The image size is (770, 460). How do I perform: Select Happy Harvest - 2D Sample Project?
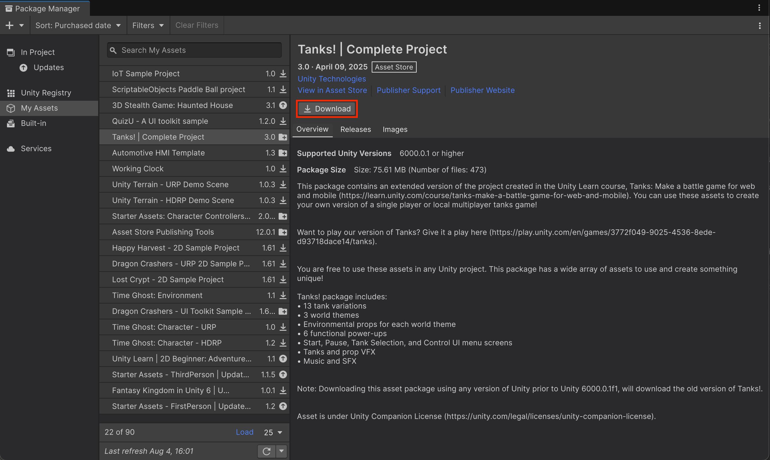176,248
